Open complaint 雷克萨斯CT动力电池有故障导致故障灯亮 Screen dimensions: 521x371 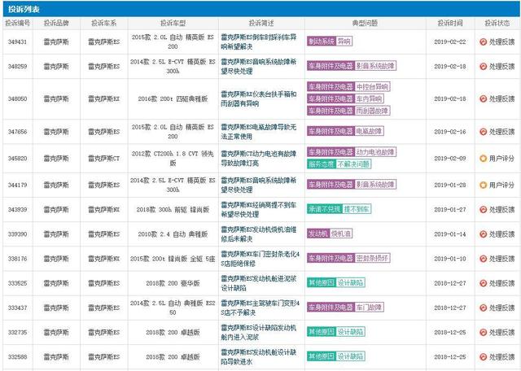tap(259, 159)
